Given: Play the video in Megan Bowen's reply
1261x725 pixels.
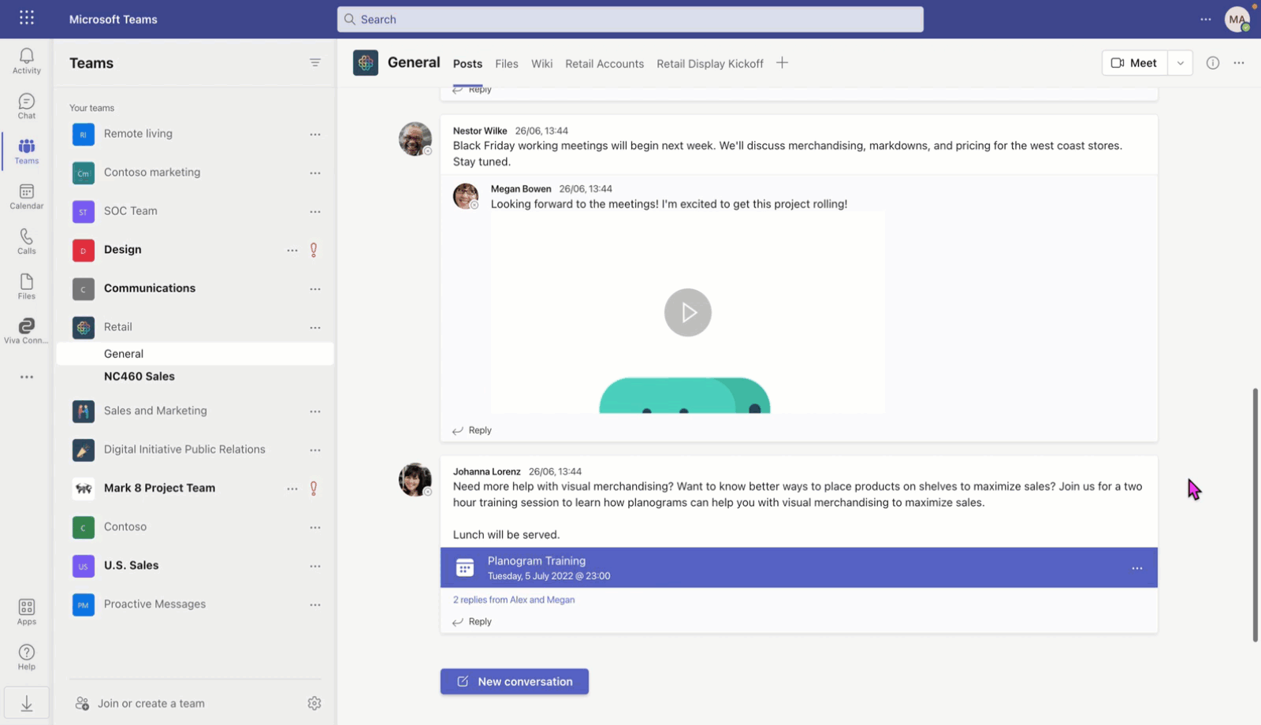Looking at the screenshot, I should point(687,312).
